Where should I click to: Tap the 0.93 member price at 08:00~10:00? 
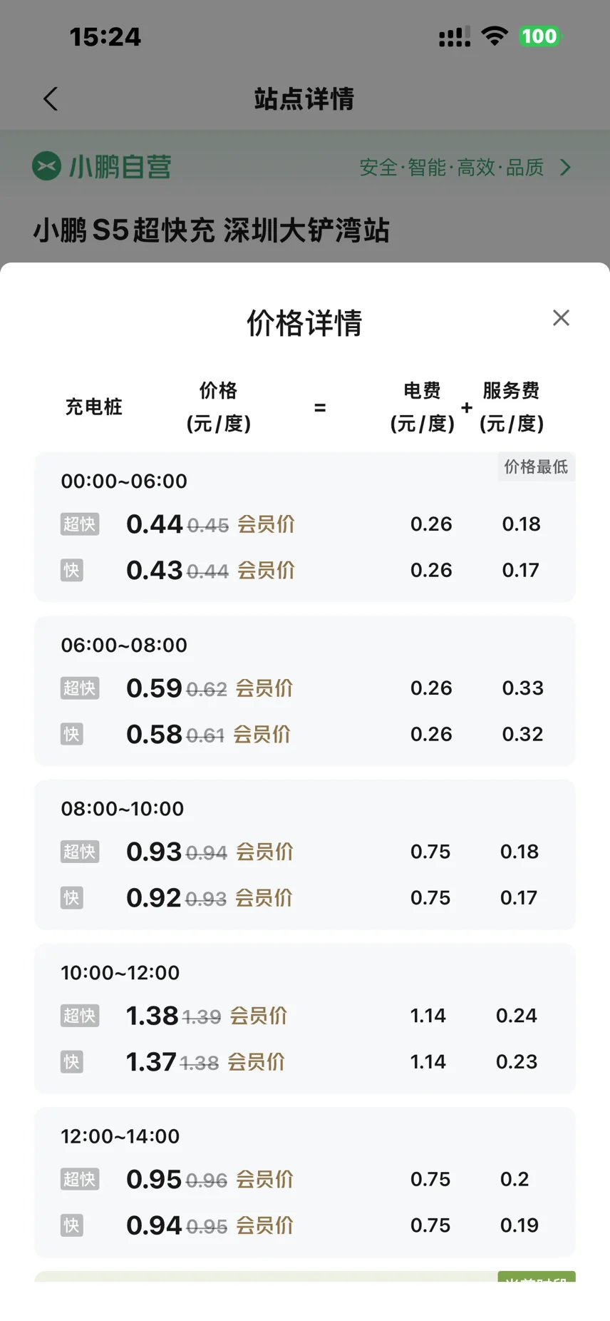[x=154, y=852]
